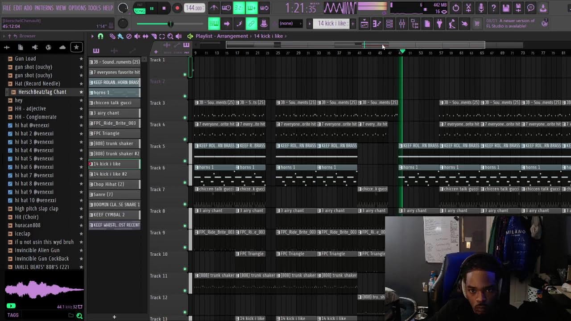571x321 pixels.
Task: Open the Favorites star tab in the browser
Action: (x=76, y=47)
